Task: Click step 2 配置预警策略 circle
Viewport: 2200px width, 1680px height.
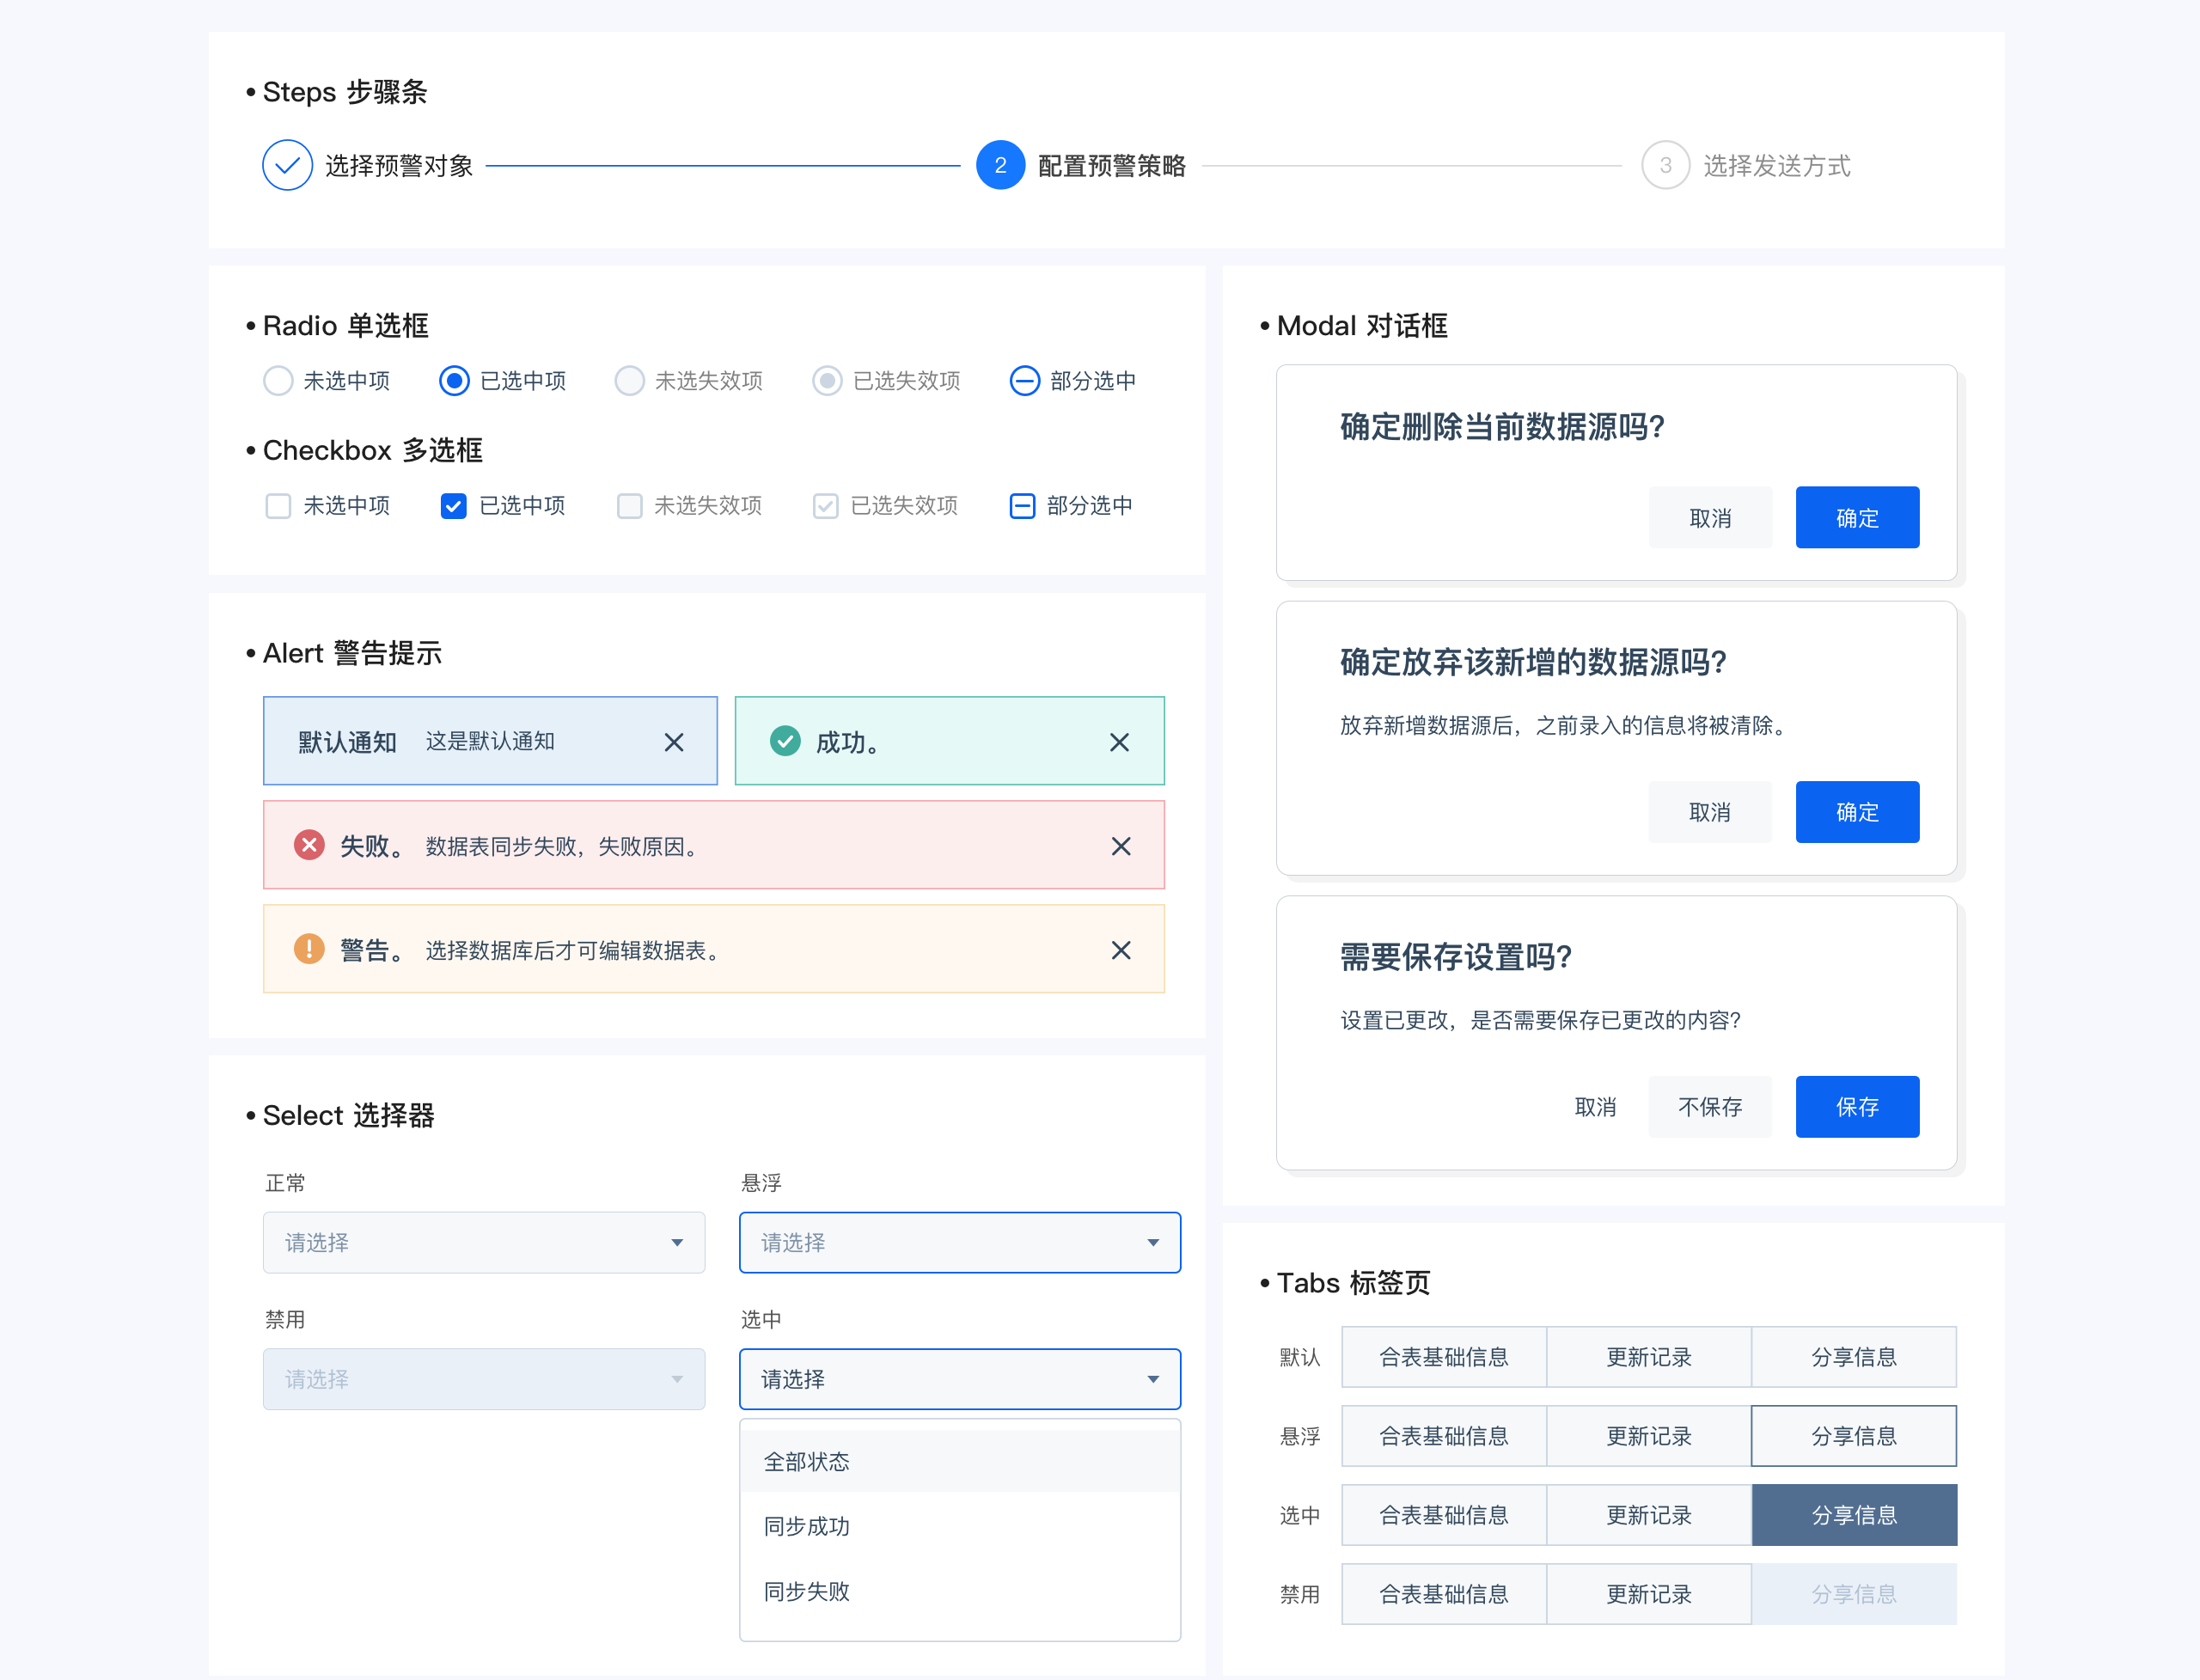Action: coord(1000,165)
